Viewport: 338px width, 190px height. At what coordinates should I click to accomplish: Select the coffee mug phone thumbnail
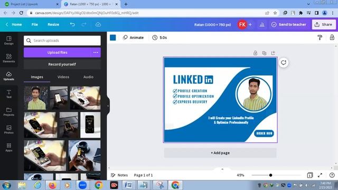(84, 156)
